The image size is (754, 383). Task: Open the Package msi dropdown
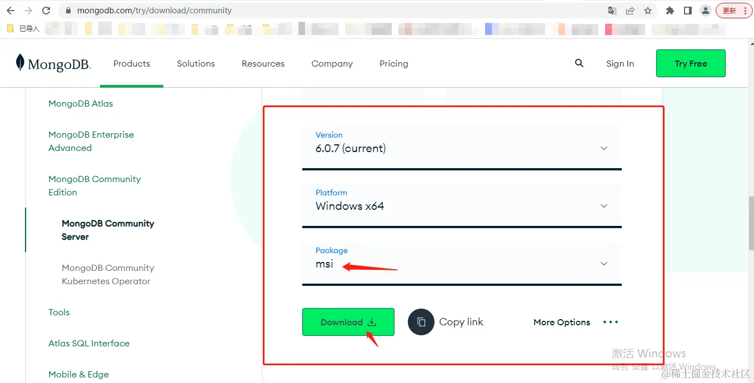[462, 263]
